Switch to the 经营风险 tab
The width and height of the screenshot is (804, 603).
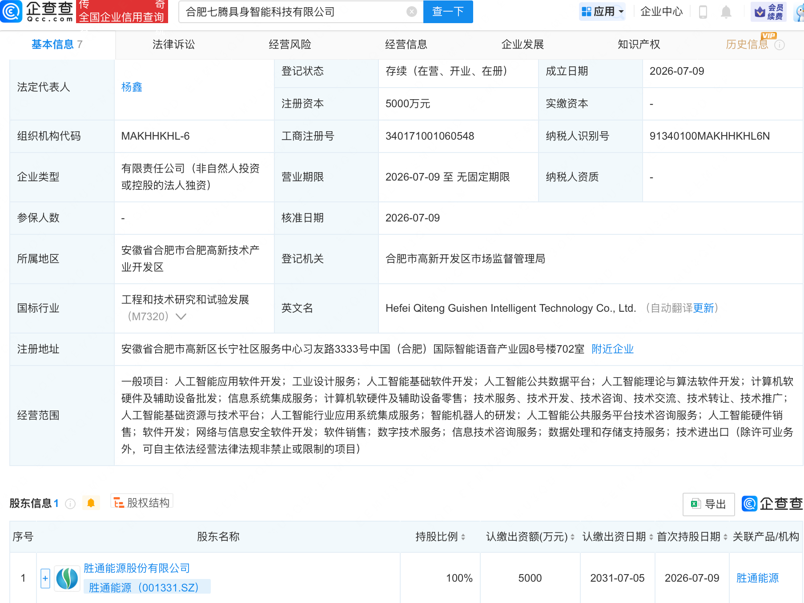coord(290,44)
